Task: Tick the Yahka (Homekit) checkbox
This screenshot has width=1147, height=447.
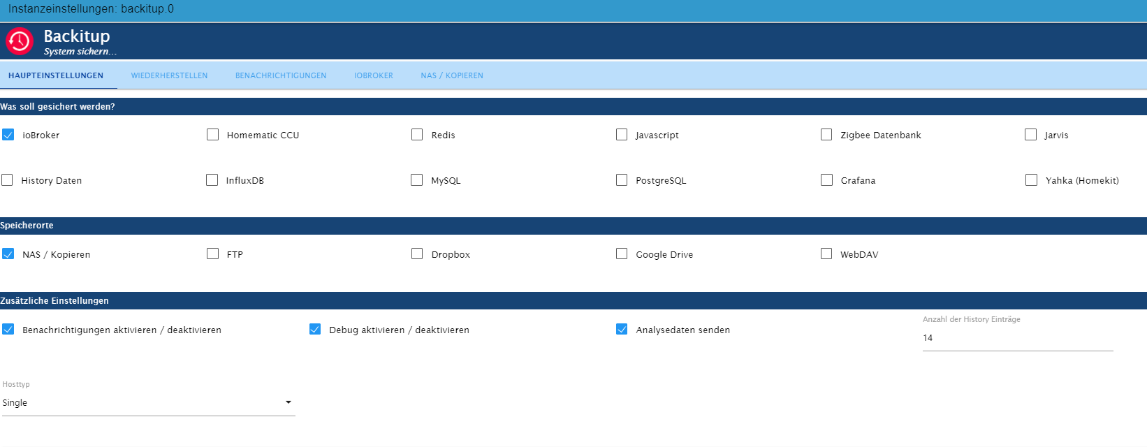Action: tap(1031, 180)
